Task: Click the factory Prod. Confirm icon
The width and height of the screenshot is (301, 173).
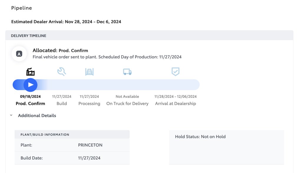Action: (30, 72)
